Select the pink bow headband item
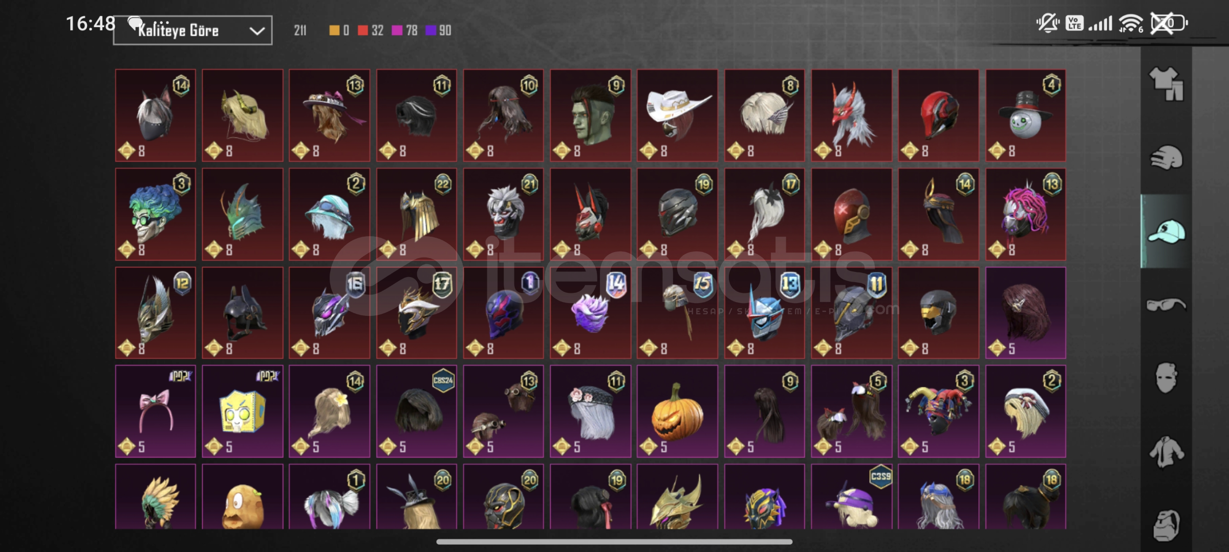This screenshot has width=1229, height=552. point(156,411)
